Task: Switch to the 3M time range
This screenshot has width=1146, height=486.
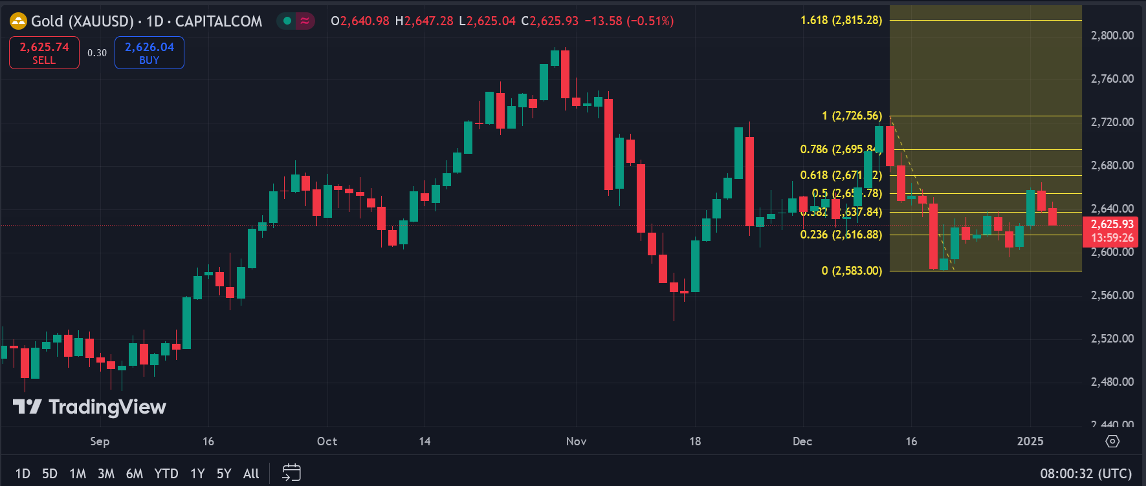Action: [106, 474]
